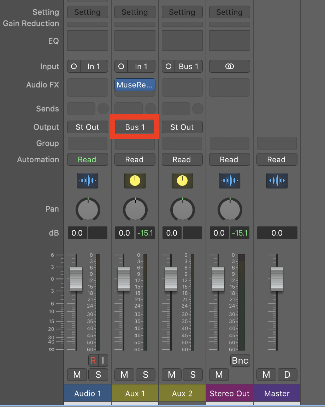Click the Master channel volume fader
The image size is (325, 407).
tap(277, 279)
